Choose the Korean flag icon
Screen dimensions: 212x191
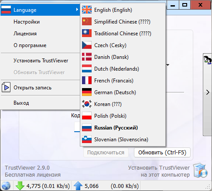[87, 104]
